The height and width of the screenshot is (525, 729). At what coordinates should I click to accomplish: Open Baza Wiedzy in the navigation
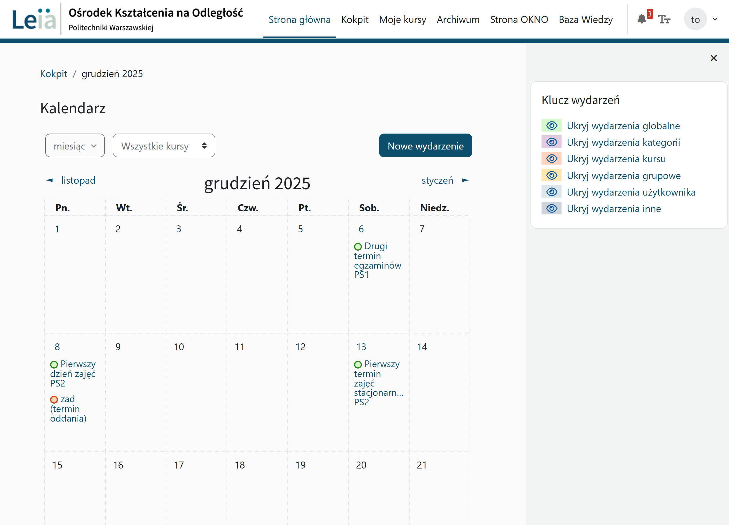pyautogui.click(x=586, y=20)
